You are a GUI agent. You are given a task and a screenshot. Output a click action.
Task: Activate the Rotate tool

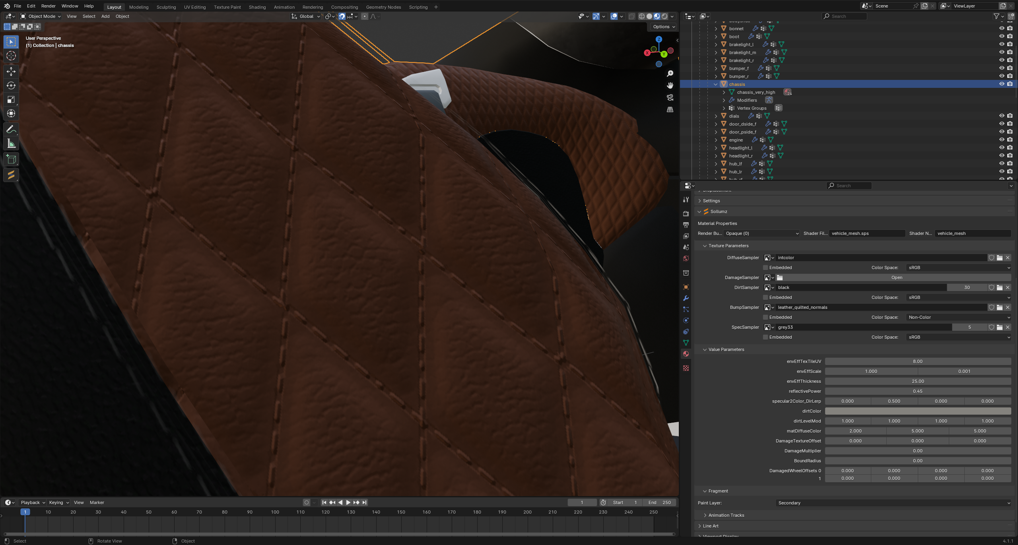pyautogui.click(x=11, y=85)
